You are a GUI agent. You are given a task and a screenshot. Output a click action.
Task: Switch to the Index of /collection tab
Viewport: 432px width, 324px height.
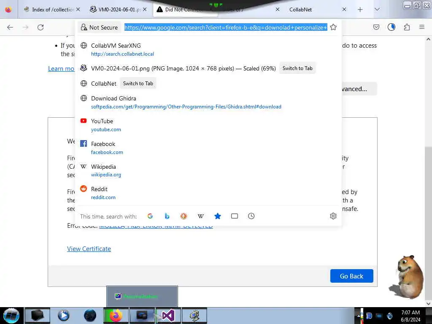click(x=52, y=10)
